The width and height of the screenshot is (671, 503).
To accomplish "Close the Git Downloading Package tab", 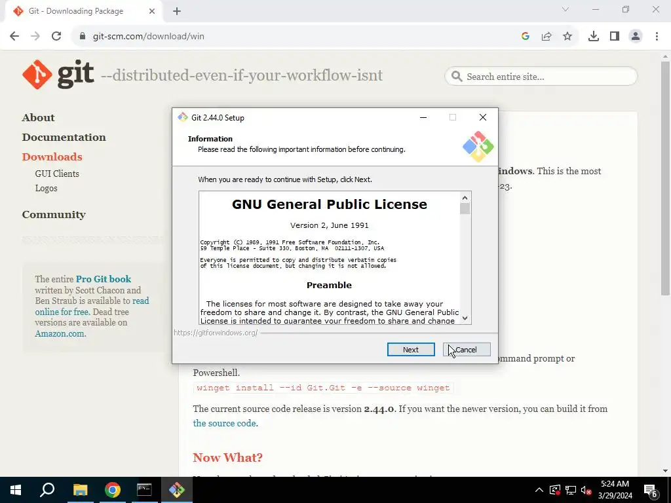I will coord(152,11).
